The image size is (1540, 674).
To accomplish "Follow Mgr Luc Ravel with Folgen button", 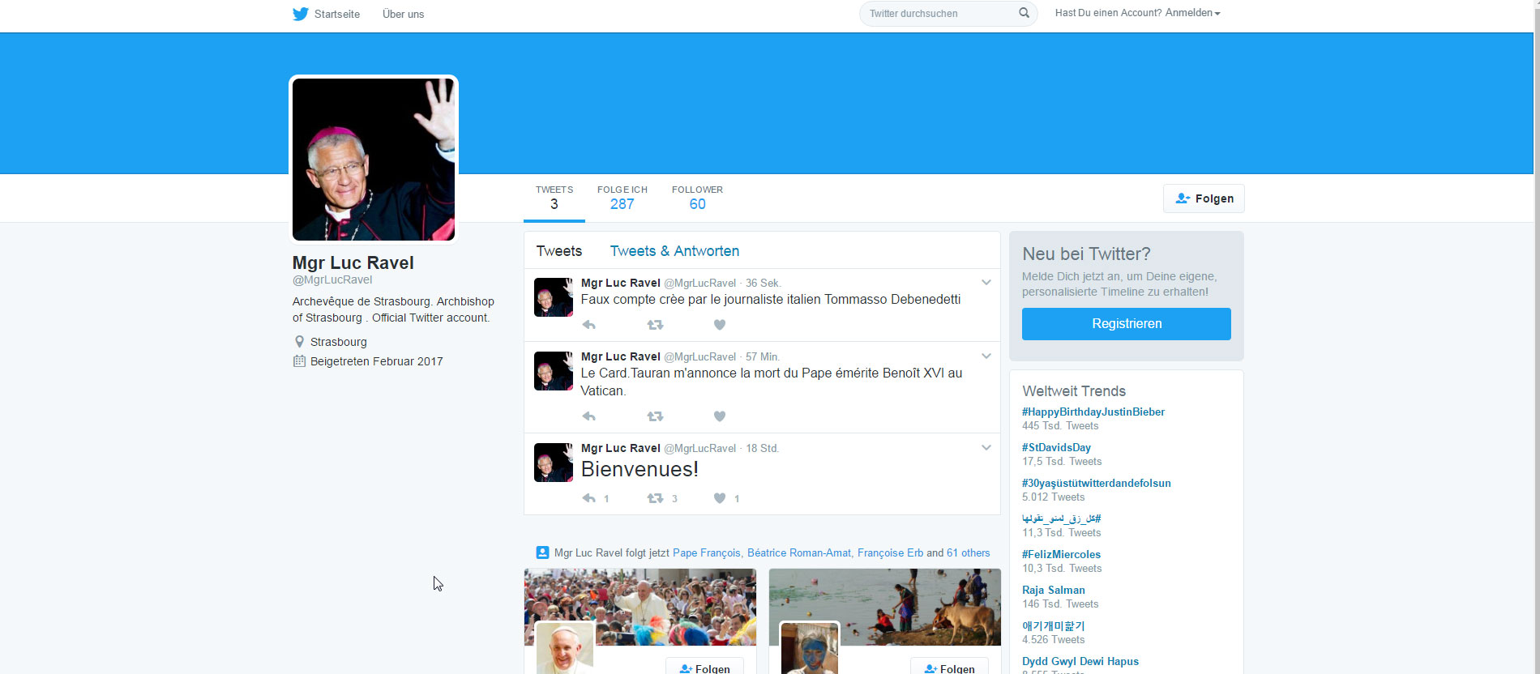I will [1204, 198].
